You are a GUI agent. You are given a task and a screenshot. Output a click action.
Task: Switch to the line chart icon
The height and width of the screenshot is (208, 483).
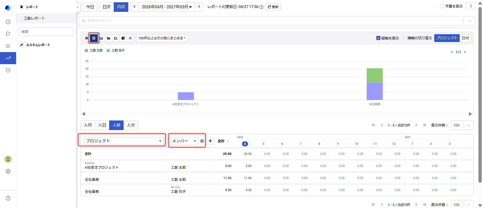click(116, 38)
